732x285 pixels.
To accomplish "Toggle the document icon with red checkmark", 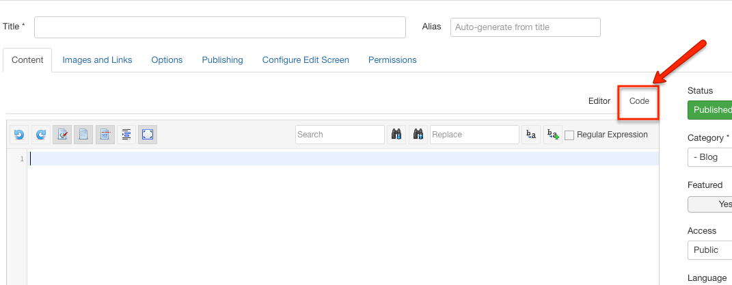I will coord(62,135).
